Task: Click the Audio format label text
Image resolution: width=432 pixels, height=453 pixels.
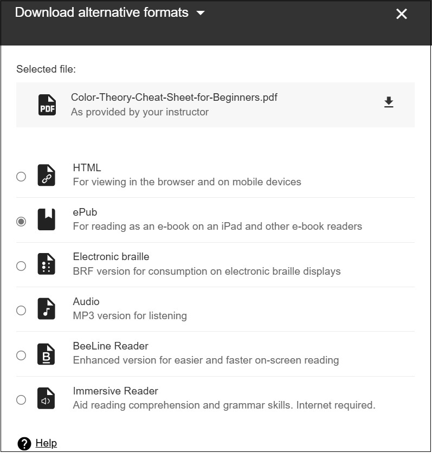Action: tap(86, 301)
